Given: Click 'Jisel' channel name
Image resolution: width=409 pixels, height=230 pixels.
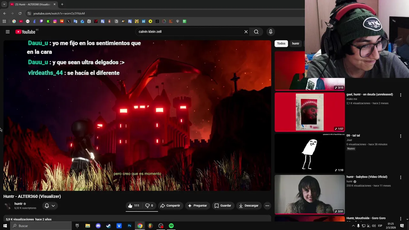Looking at the screenshot, I should [x=349, y=140].
